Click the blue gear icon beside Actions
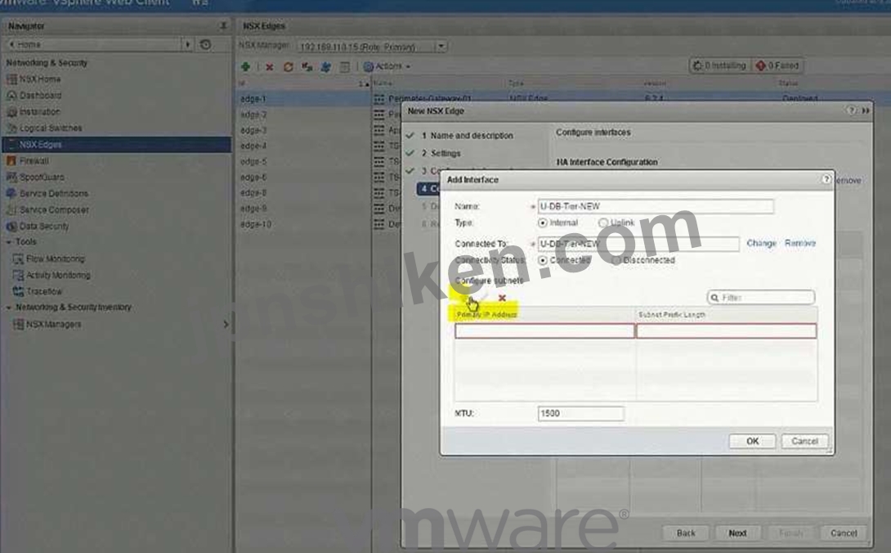This screenshot has width=891, height=553. tap(368, 66)
